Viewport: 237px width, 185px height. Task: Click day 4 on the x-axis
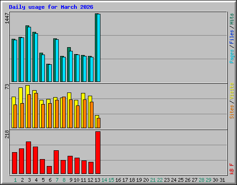[x=36, y=180]
